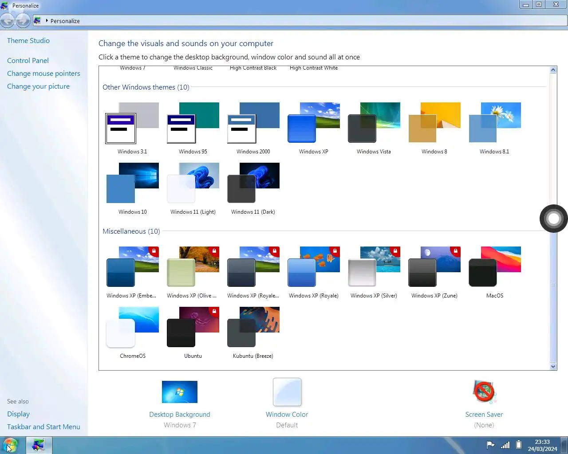
Task: Apply the ChromeOS theme
Action: coord(132,333)
